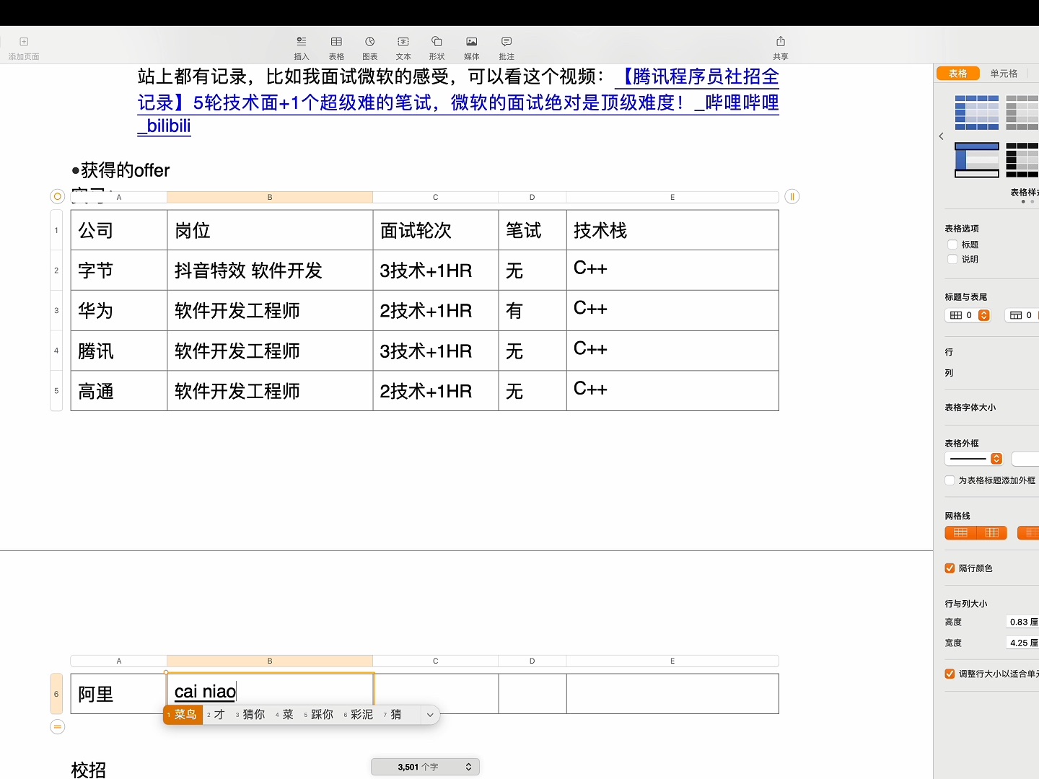This screenshot has height=779, width=1039.
Task: Switch to the 单元格 inspector tab
Action: [1004, 74]
